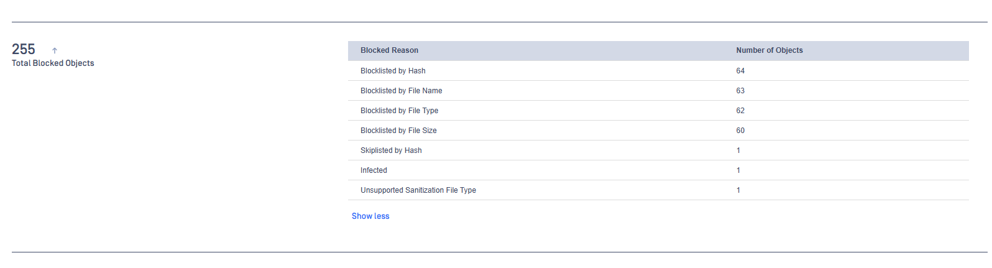
Task: Click the count 64 for Hash
Action: tap(740, 71)
